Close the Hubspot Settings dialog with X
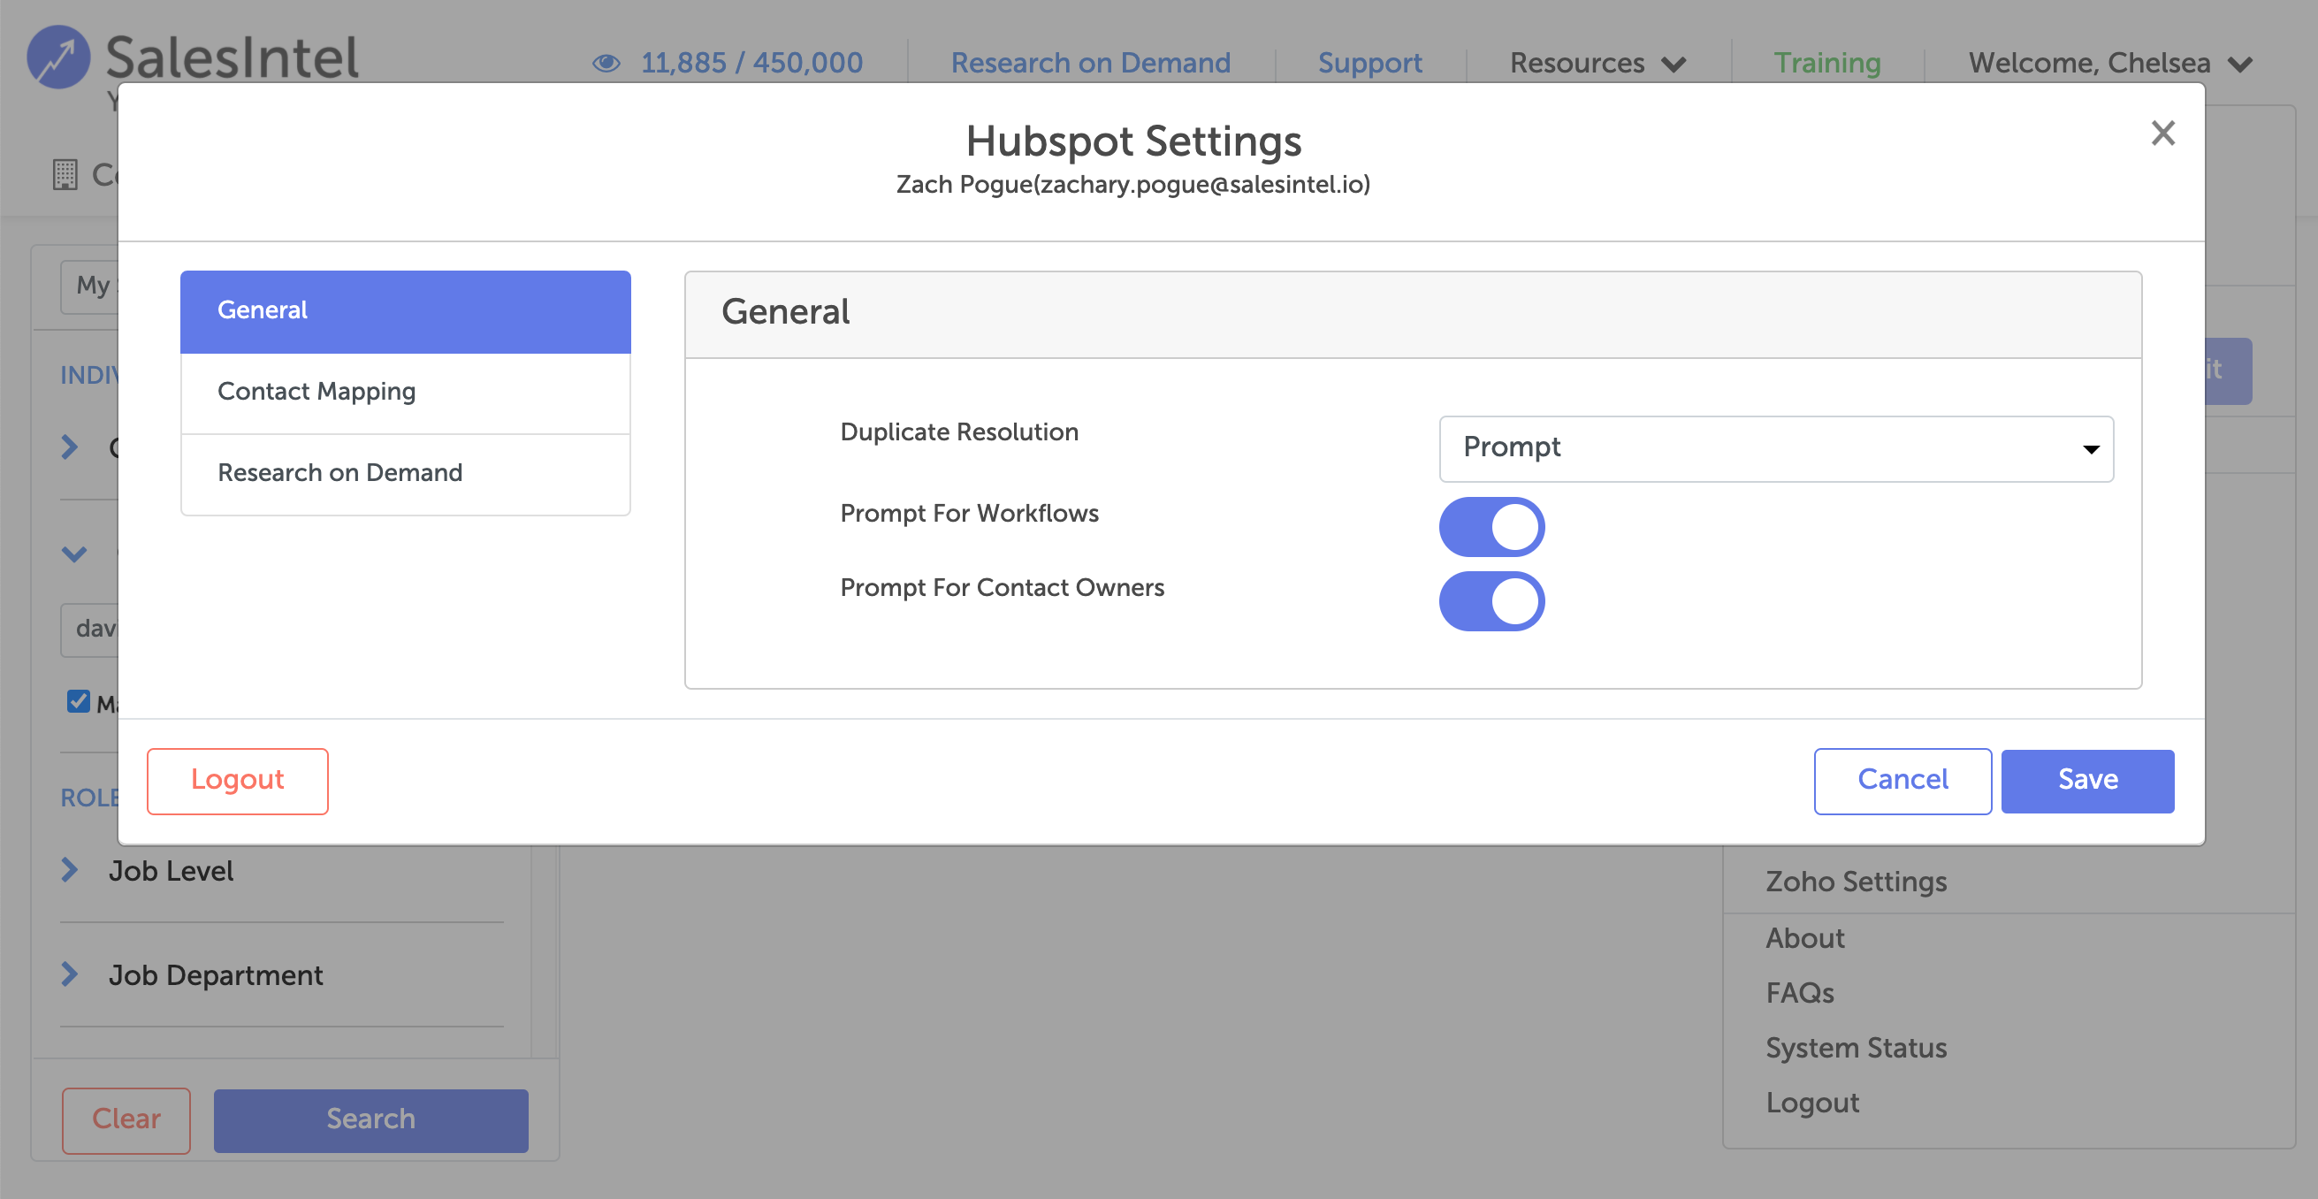This screenshot has width=2318, height=1199. [x=2162, y=134]
